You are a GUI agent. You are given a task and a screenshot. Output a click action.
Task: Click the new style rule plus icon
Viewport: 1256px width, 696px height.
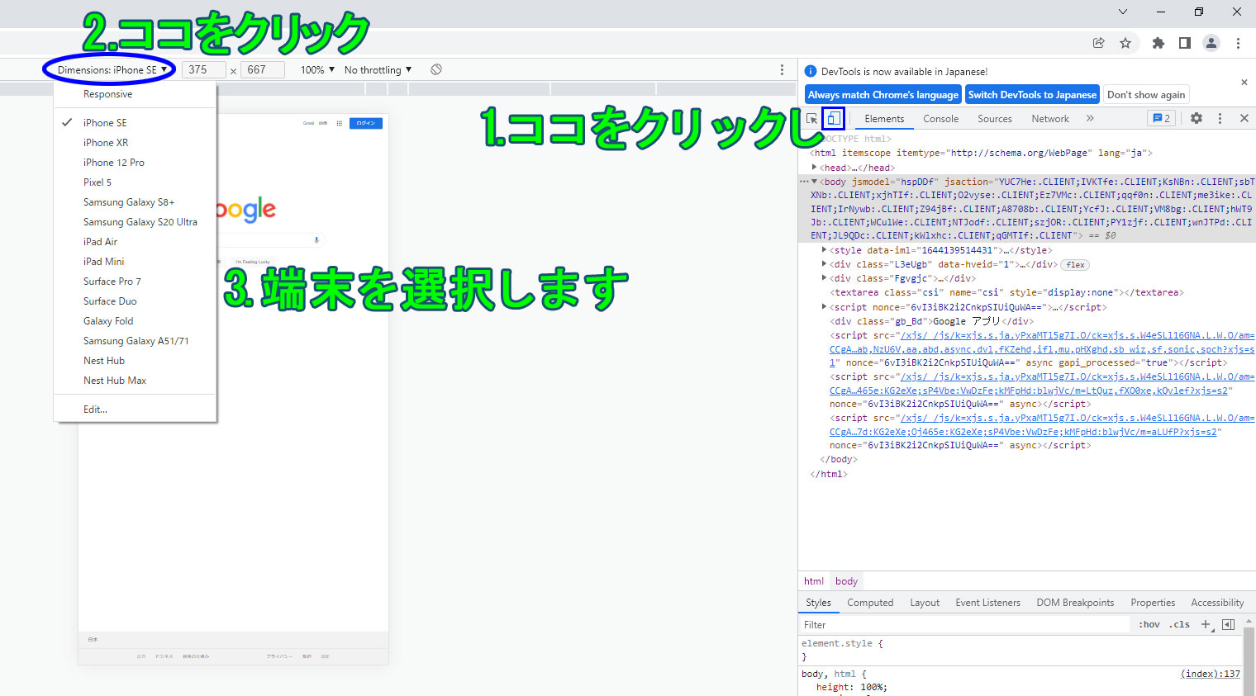click(x=1206, y=624)
